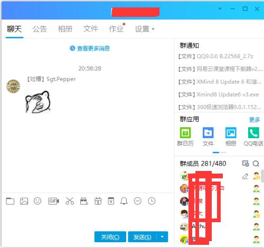Open chat history clock icon
The image size is (264, 248).
(x=152, y=201)
